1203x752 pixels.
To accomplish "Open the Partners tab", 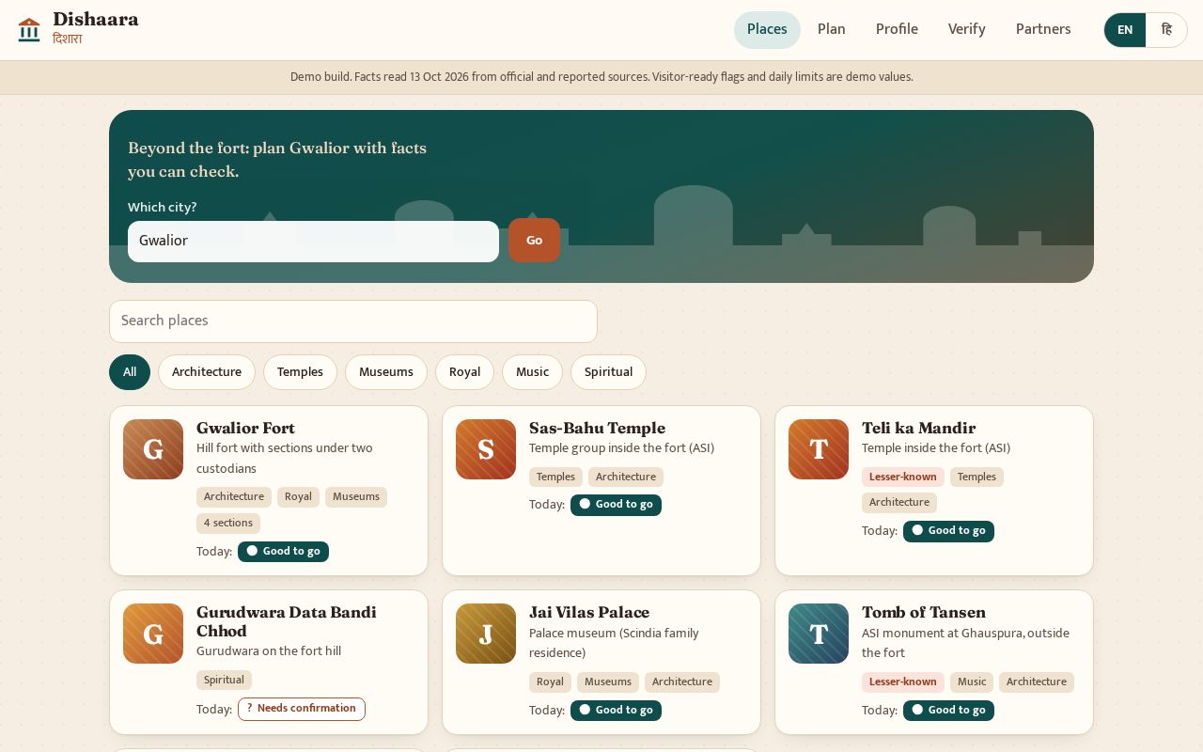I will point(1043,30).
